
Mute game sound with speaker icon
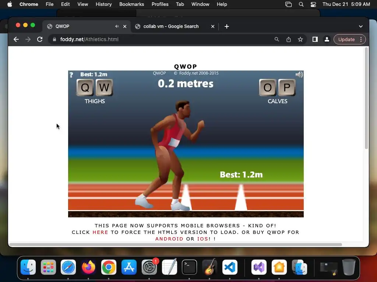(299, 75)
